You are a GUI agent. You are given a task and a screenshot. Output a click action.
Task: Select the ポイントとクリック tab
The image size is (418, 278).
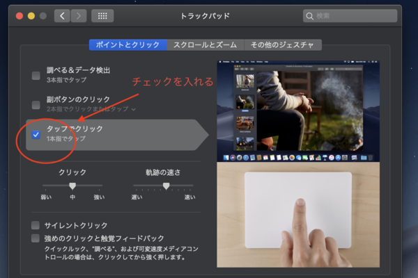click(127, 44)
